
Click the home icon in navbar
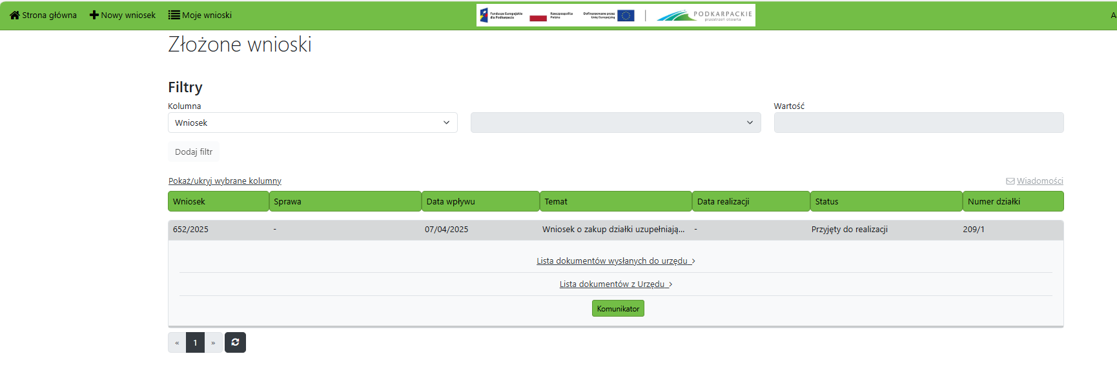pos(14,15)
